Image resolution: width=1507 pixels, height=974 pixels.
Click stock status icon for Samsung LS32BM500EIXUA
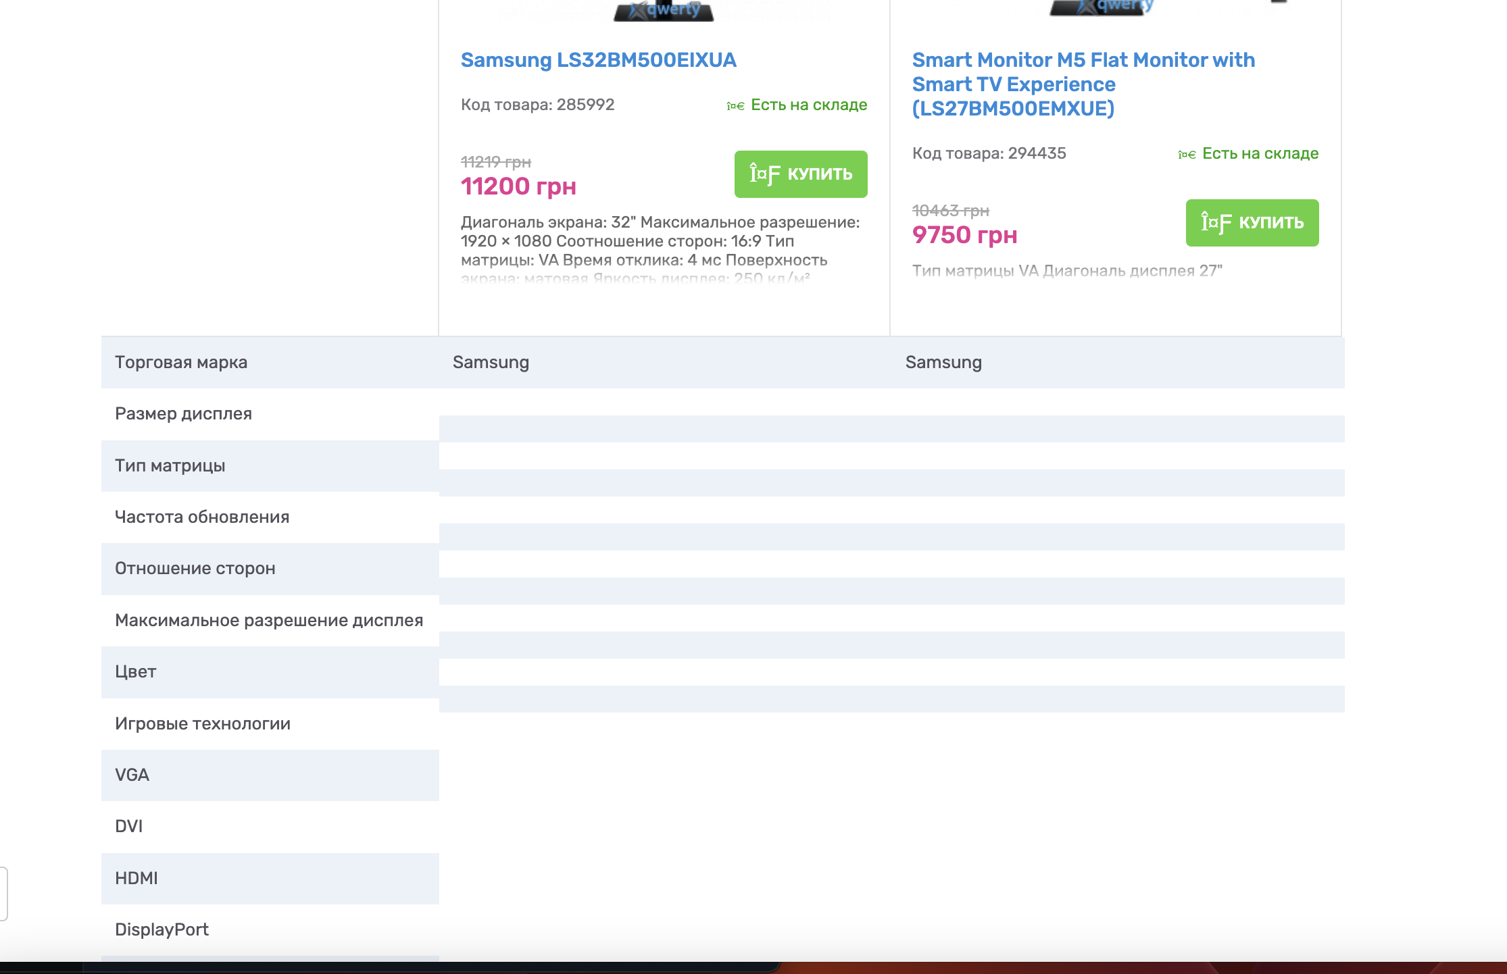735,105
